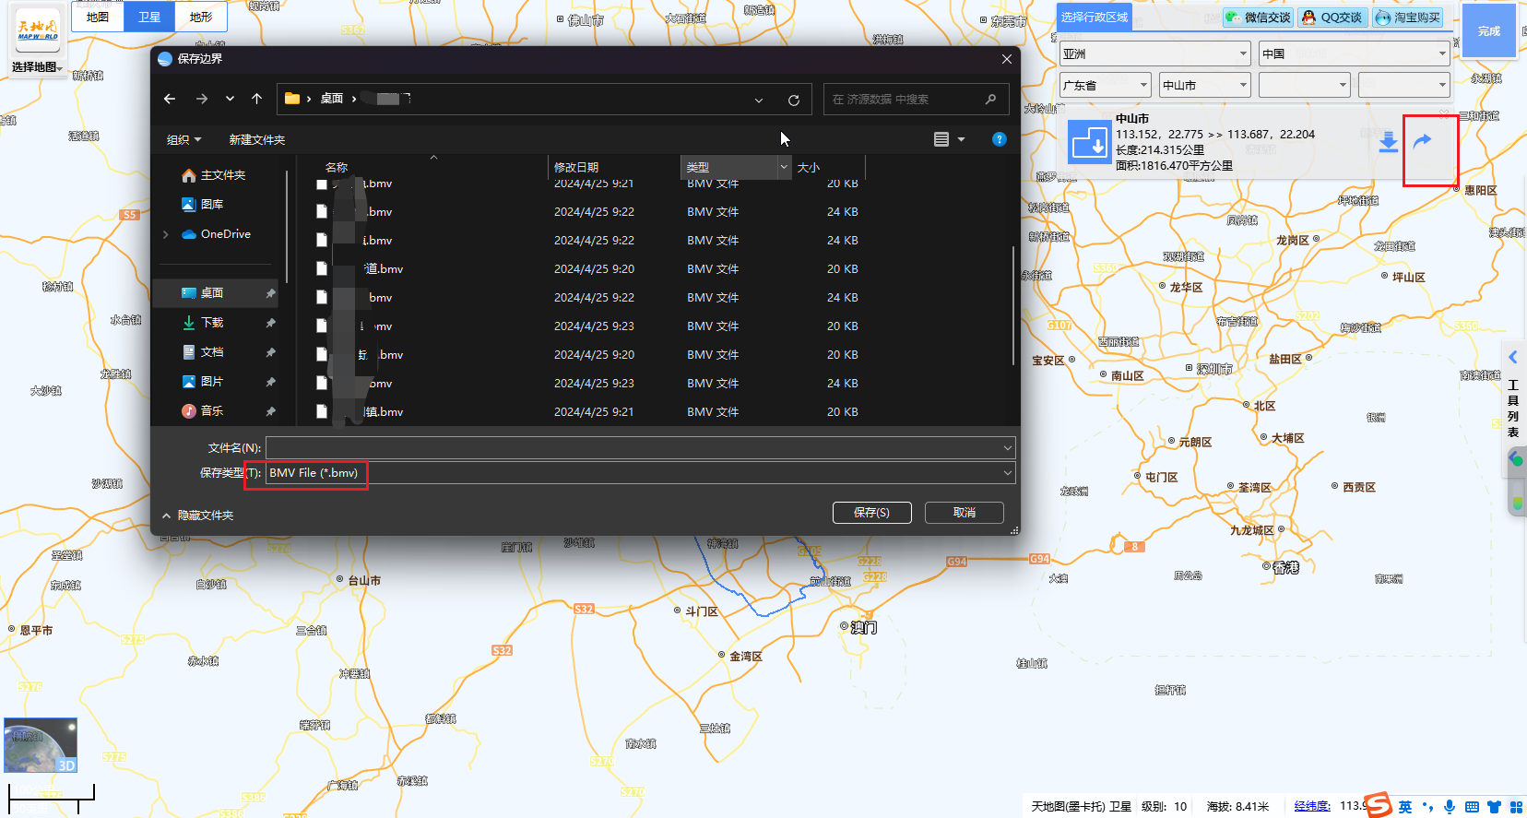
Task: Click the 新建文件夹 button
Action: point(257,140)
